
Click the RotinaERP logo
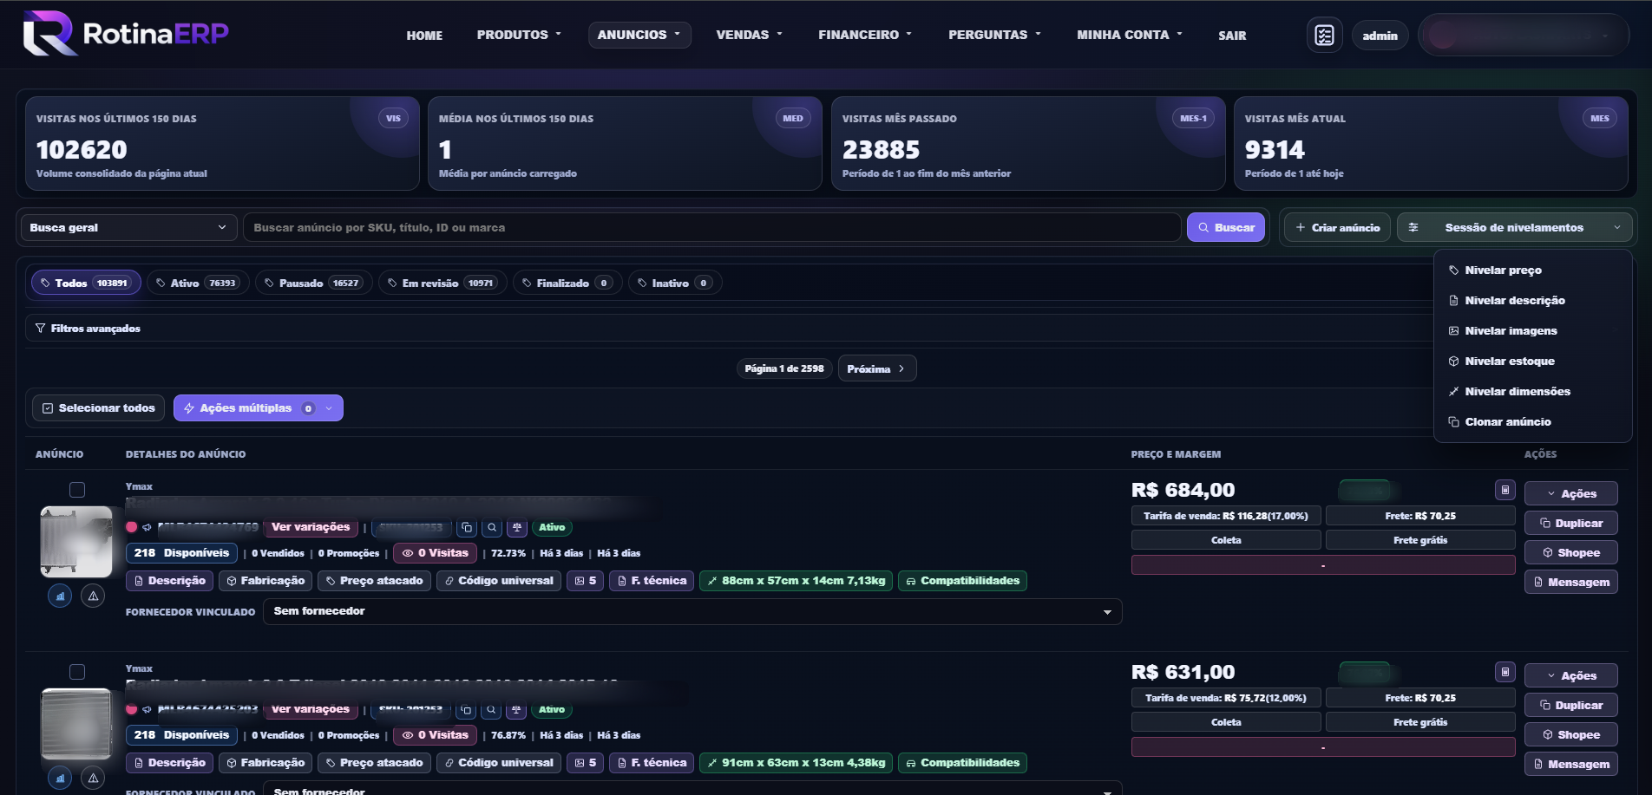pos(126,34)
